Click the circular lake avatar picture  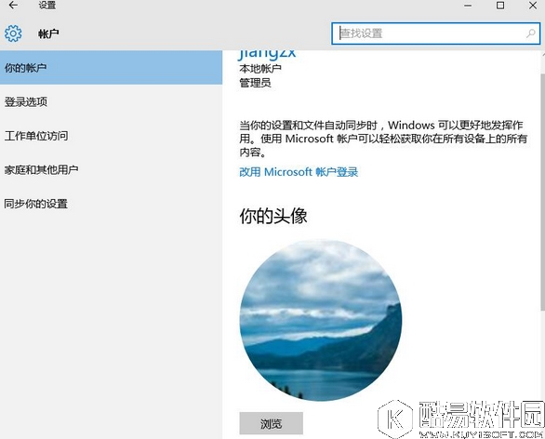pyautogui.click(x=321, y=320)
